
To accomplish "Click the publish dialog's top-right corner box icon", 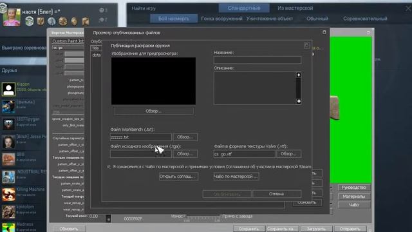I will [306, 45].
